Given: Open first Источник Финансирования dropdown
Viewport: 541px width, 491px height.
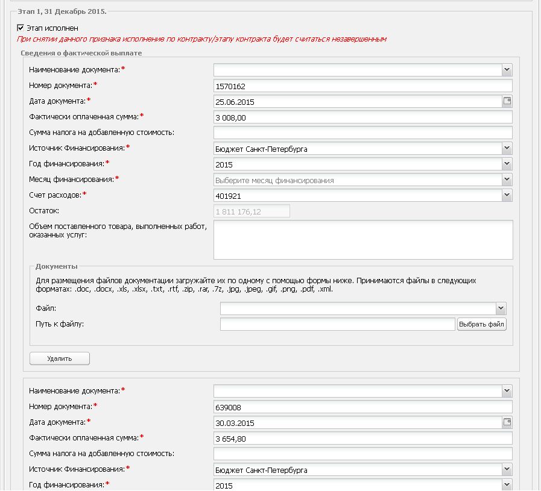Looking at the screenshot, I should click(507, 148).
